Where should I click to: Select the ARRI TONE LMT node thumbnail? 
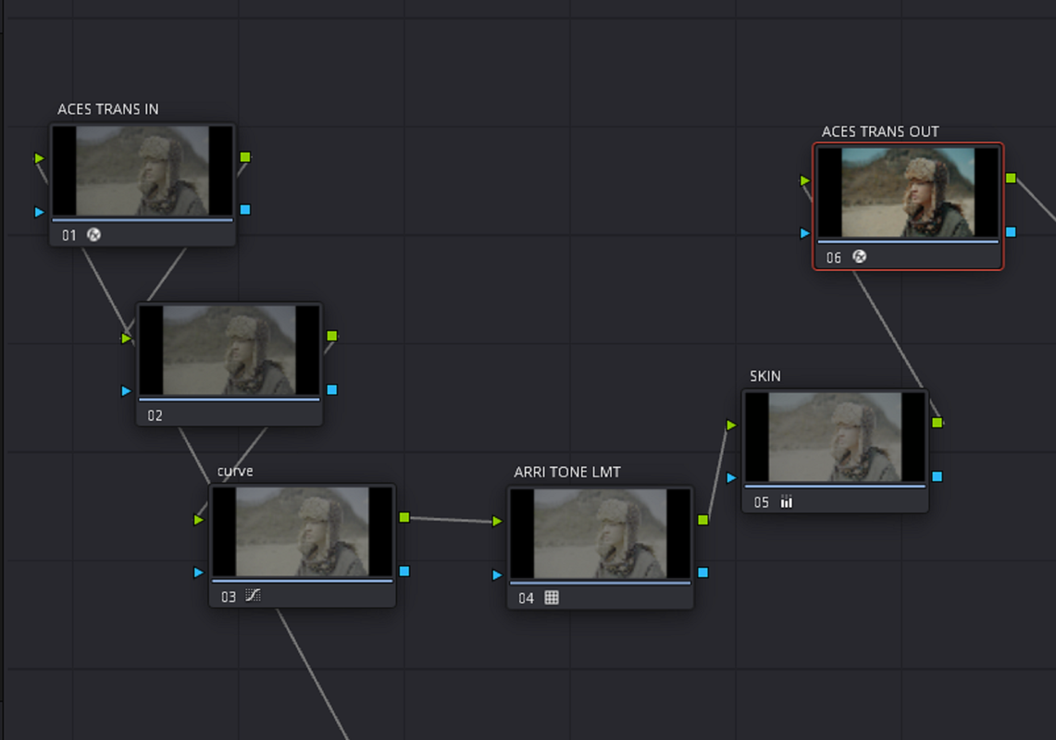point(600,534)
